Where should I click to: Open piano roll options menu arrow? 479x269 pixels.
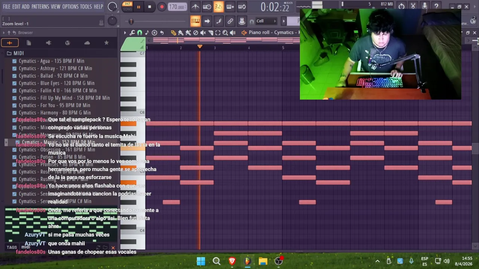point(125,33)
